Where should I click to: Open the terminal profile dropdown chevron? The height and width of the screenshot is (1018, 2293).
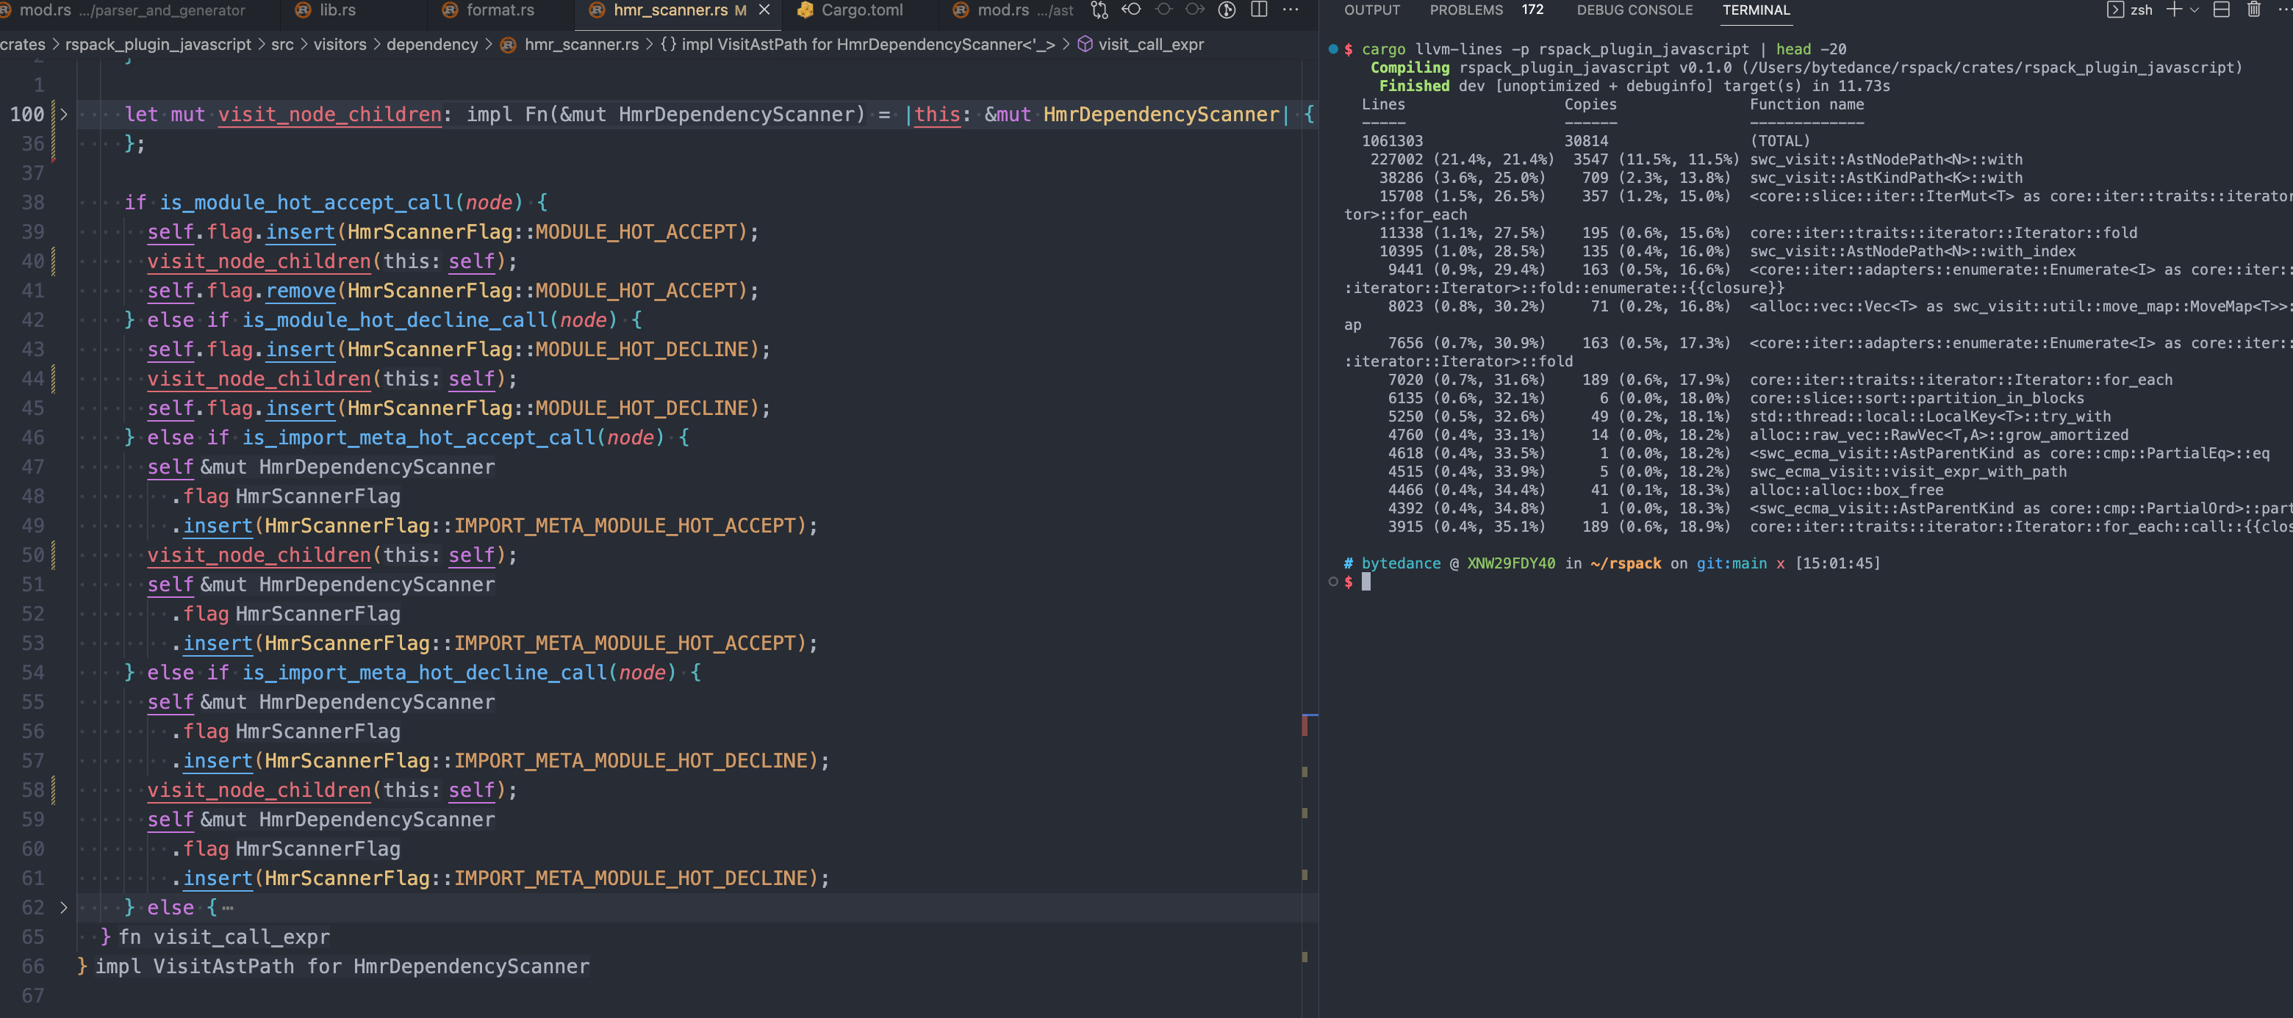pos(2195,11)
